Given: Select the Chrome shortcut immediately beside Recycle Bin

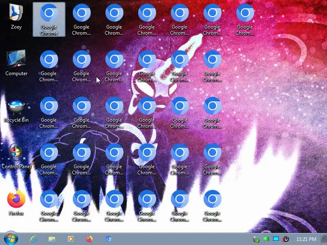Looking at the screenshot, I should (49, 112).
